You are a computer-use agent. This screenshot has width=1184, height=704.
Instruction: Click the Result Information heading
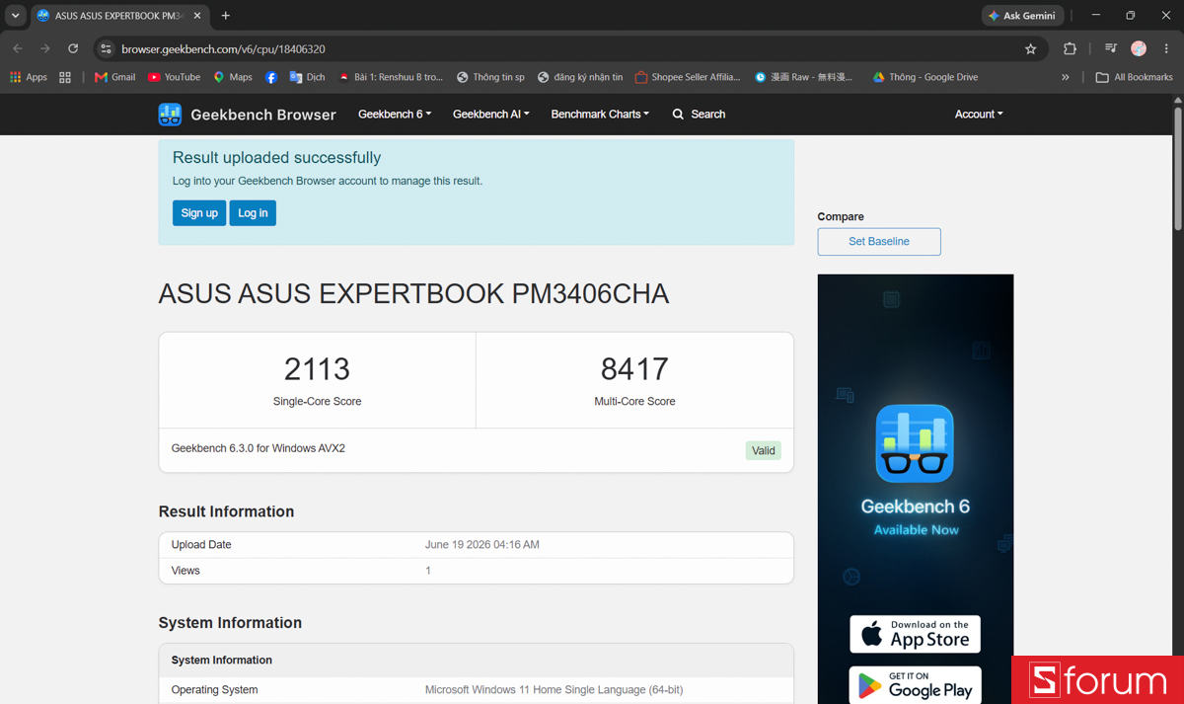click(x=226, y=511)
